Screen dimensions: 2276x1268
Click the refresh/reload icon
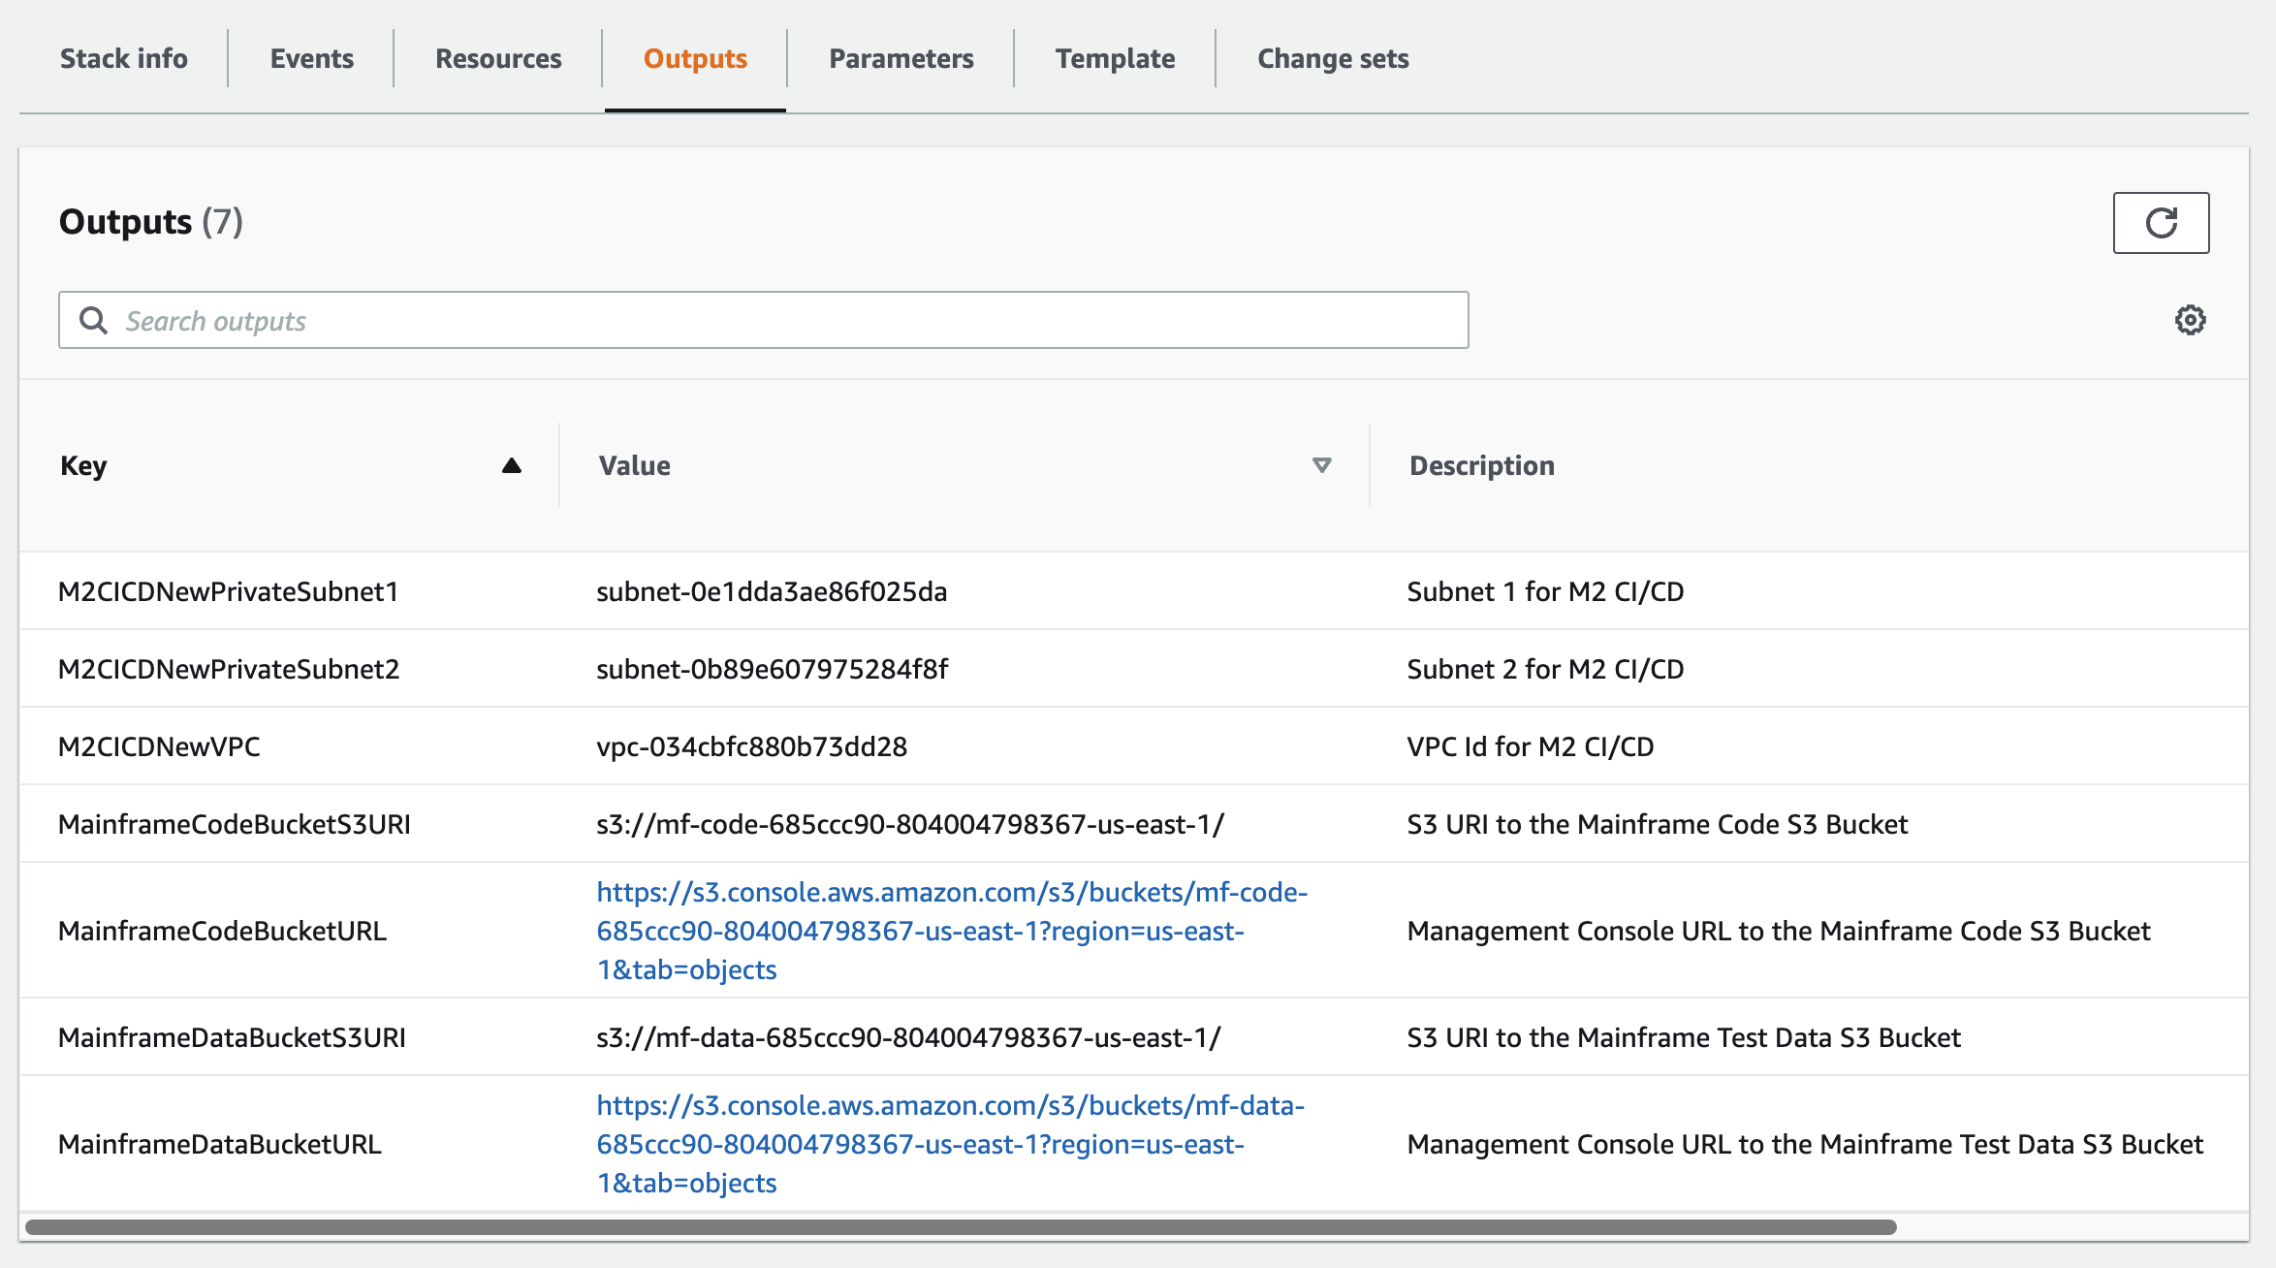[2162, 222]
